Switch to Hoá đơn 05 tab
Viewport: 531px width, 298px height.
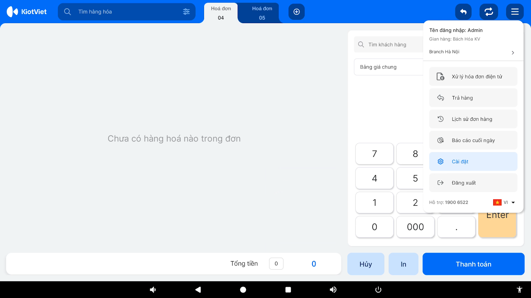click(x=262, y=13)
